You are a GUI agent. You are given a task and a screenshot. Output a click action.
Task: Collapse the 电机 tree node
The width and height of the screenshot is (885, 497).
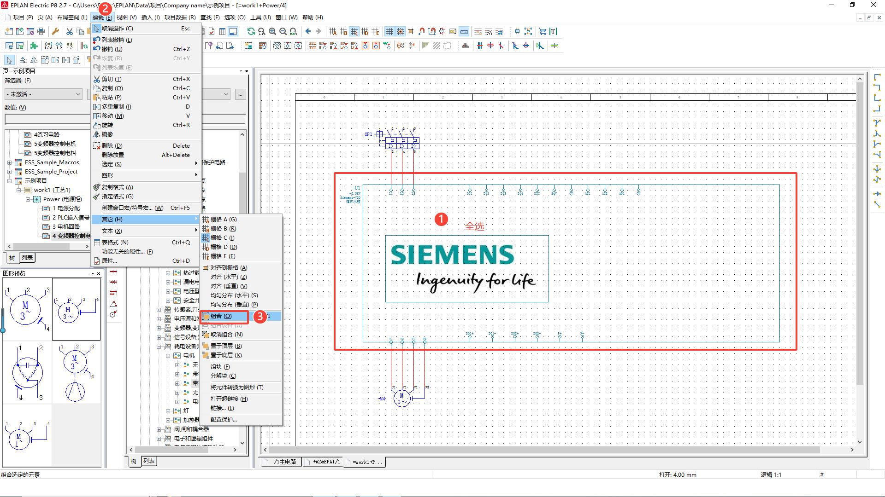[x=168, y=356]
